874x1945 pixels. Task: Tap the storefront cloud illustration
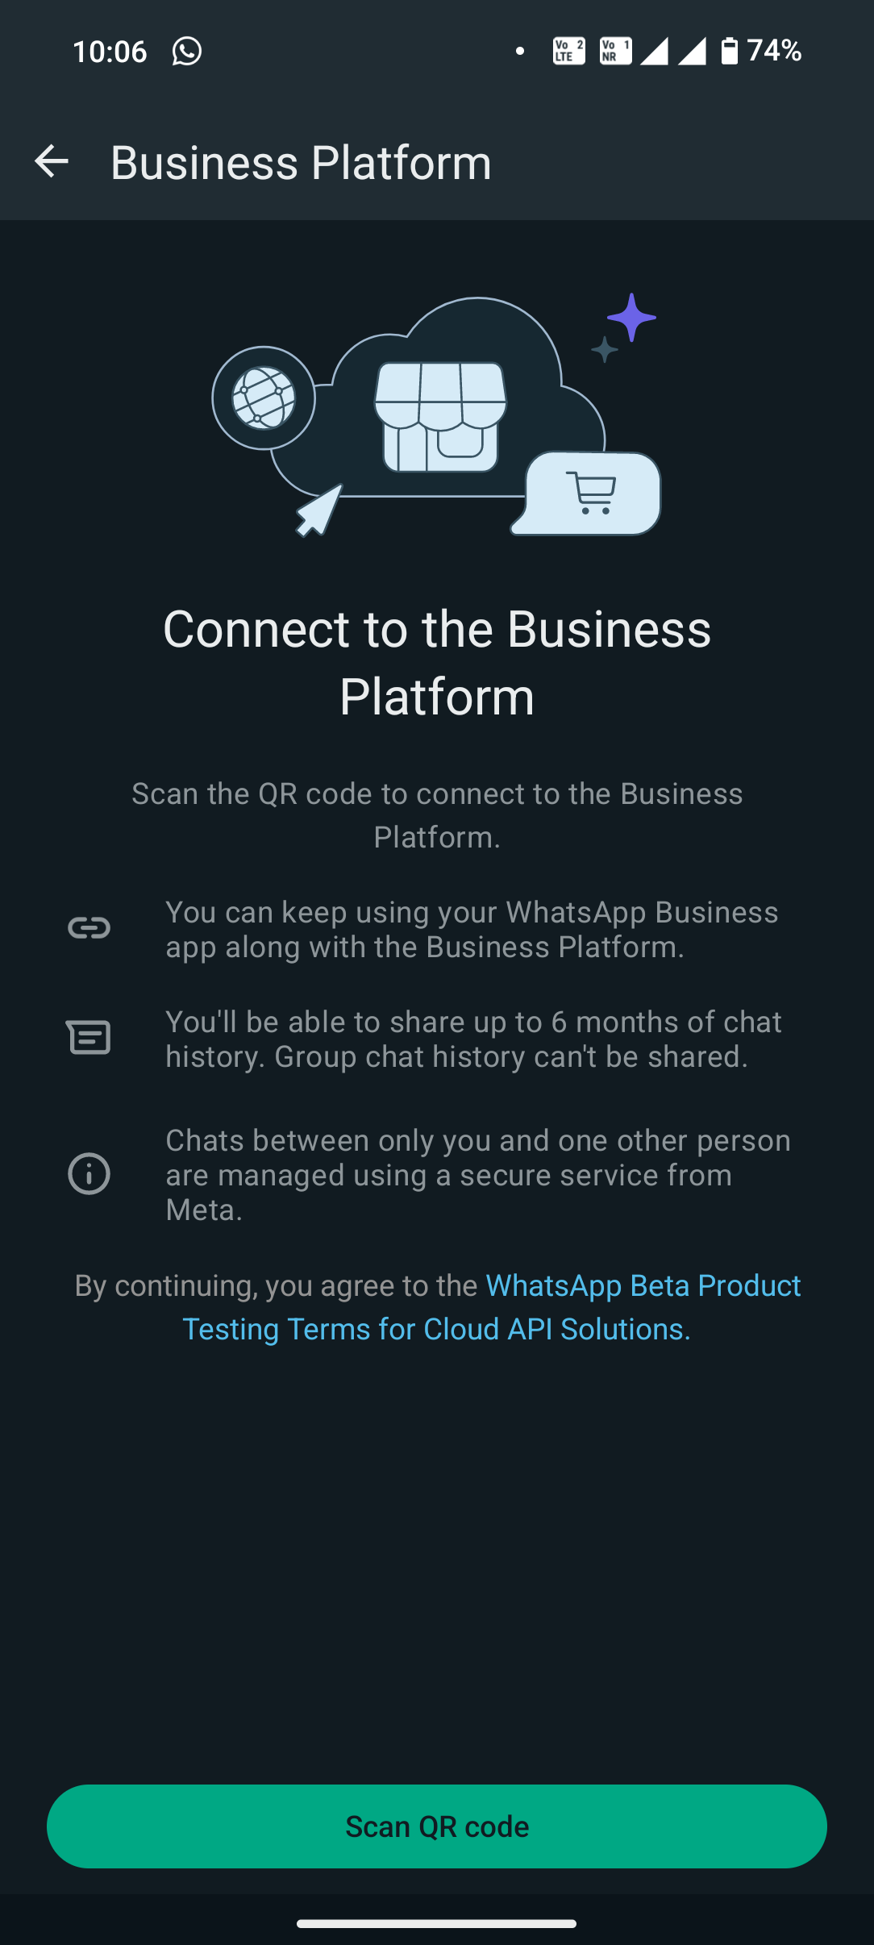point(440,416)
